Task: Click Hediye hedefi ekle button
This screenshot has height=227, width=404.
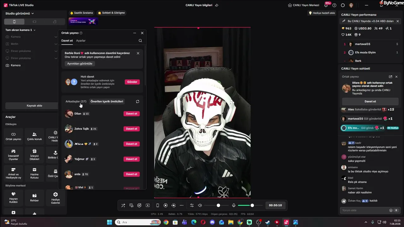Action: click(322, 13)
